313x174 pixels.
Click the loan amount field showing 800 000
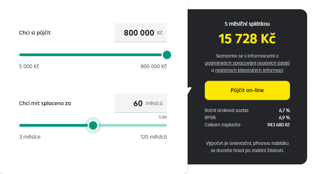[x=141, y=33]
